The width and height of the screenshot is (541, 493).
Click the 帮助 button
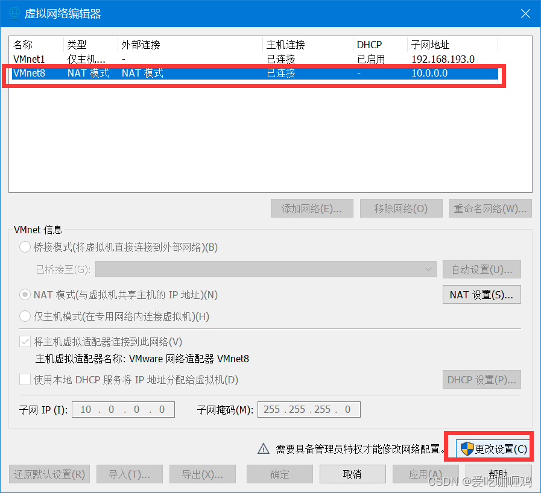(499, 474)
